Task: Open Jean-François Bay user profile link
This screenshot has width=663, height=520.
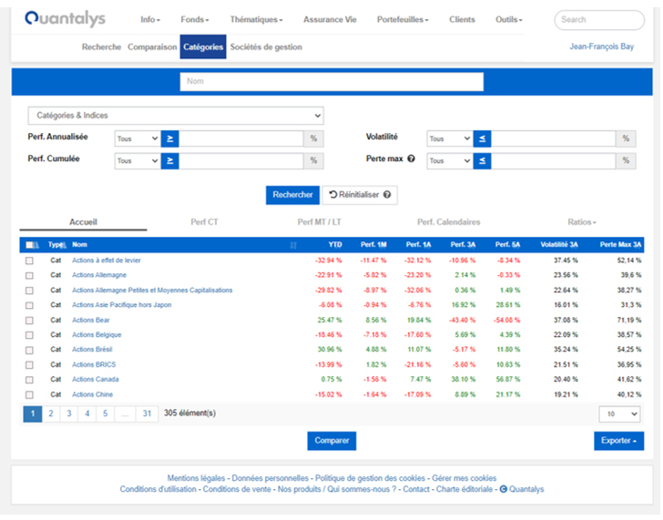Action: (x=601, y=46)
